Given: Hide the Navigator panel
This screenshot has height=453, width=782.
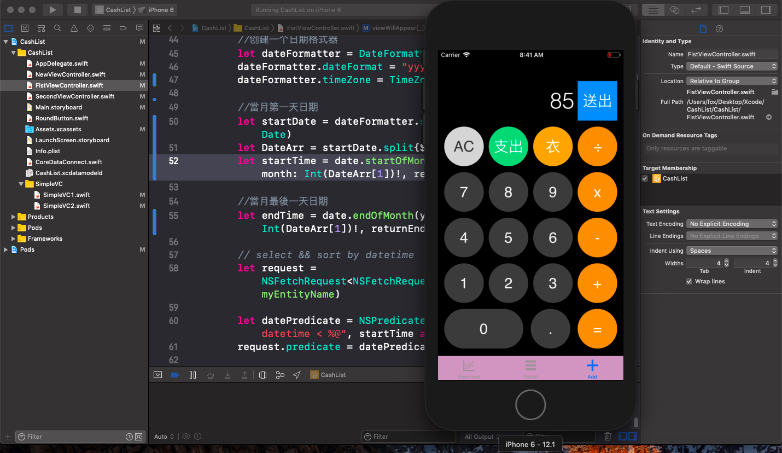Looking at the screenshot, I should [x=723, y=10].
